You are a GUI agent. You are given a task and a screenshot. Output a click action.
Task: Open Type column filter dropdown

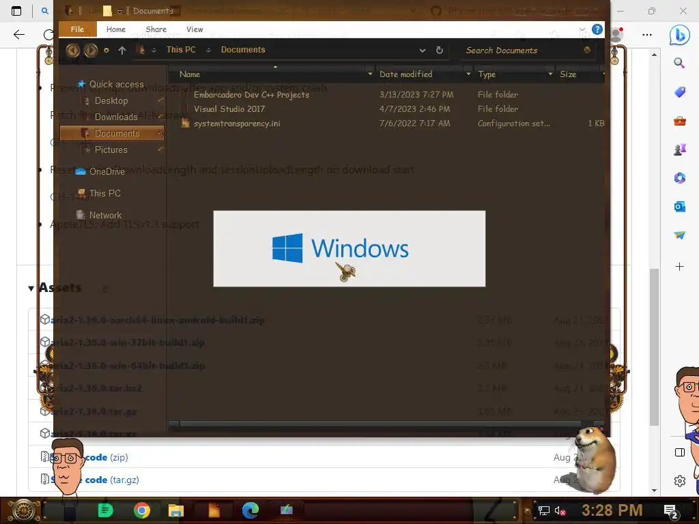550,74
